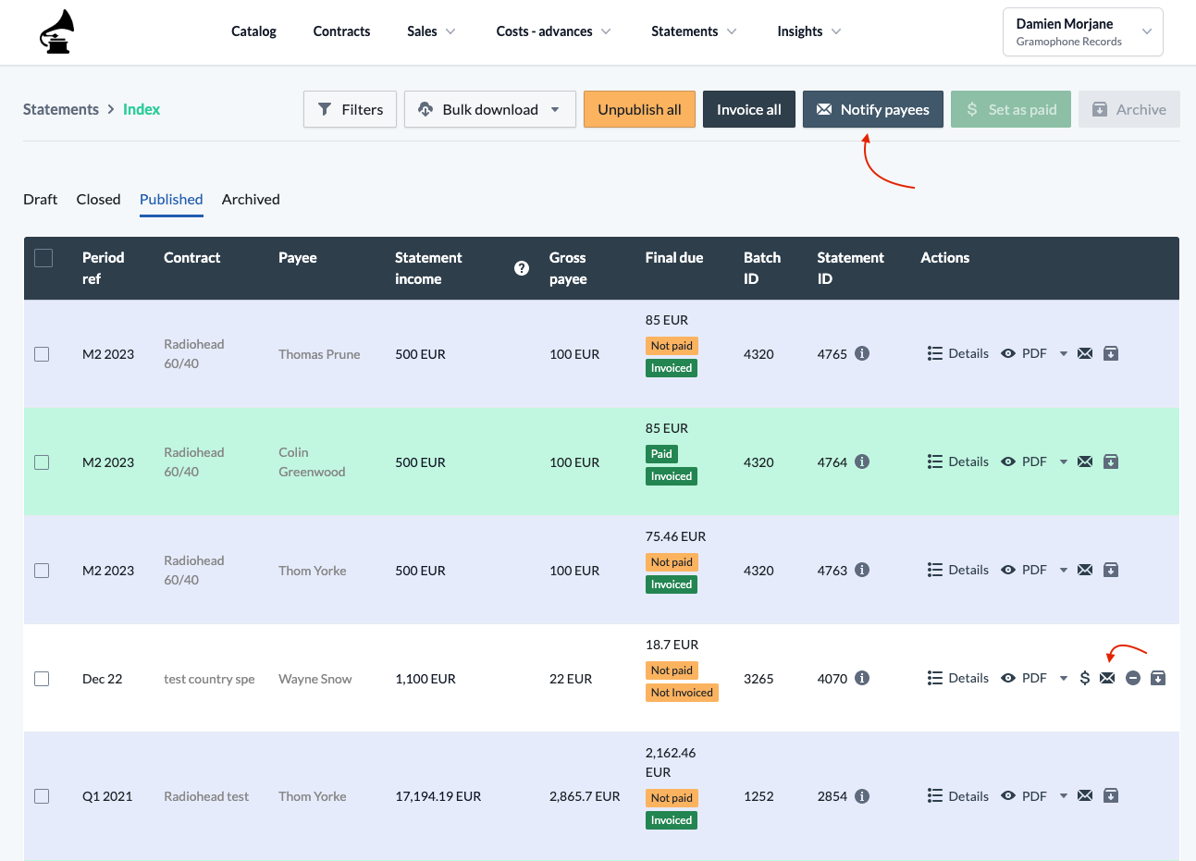1196x861 pixels.
Task: Check the Thomas Prune row checkbox
Action: (x=42, y=354)
